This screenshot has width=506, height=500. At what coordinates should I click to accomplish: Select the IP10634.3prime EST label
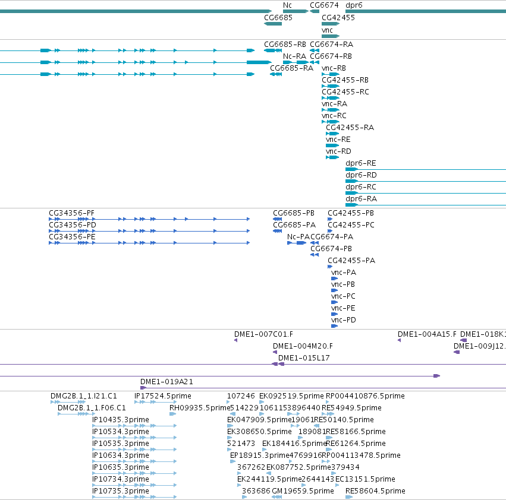(121, 455)
